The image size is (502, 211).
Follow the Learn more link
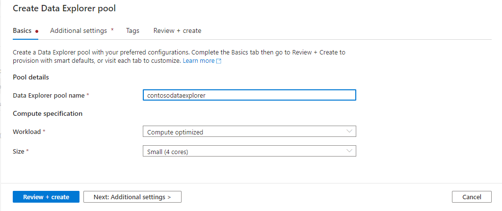pyautogui.click(x=198, y=61)
